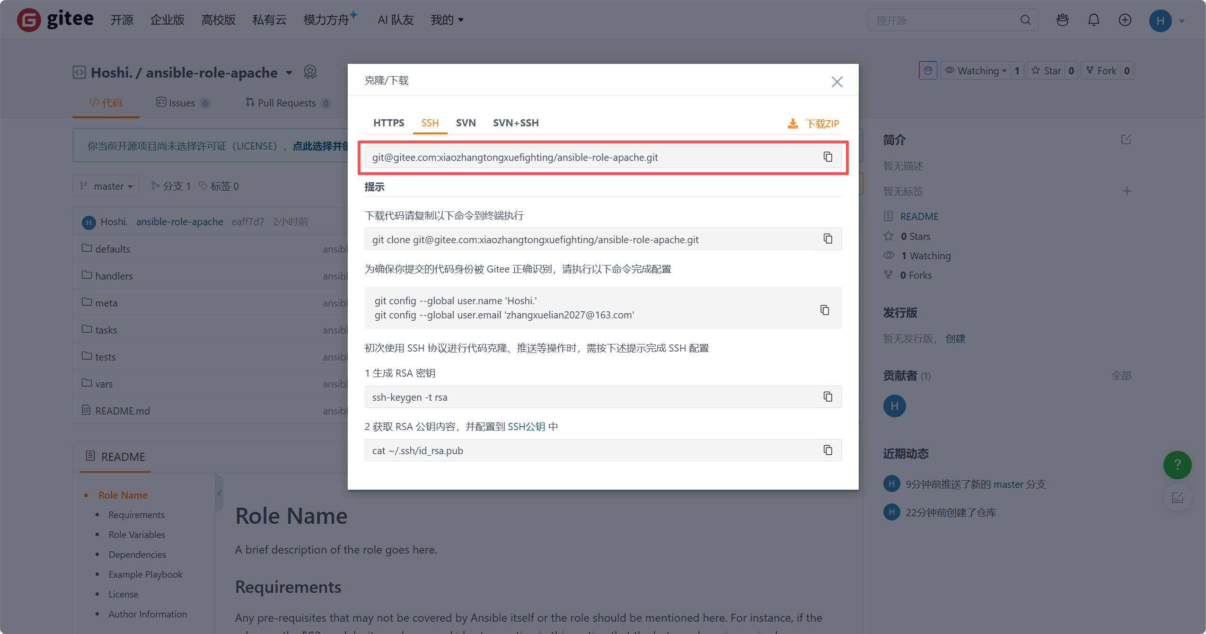
Task: Click the 标签 0 tags link
Action: [x=219, y=186]
